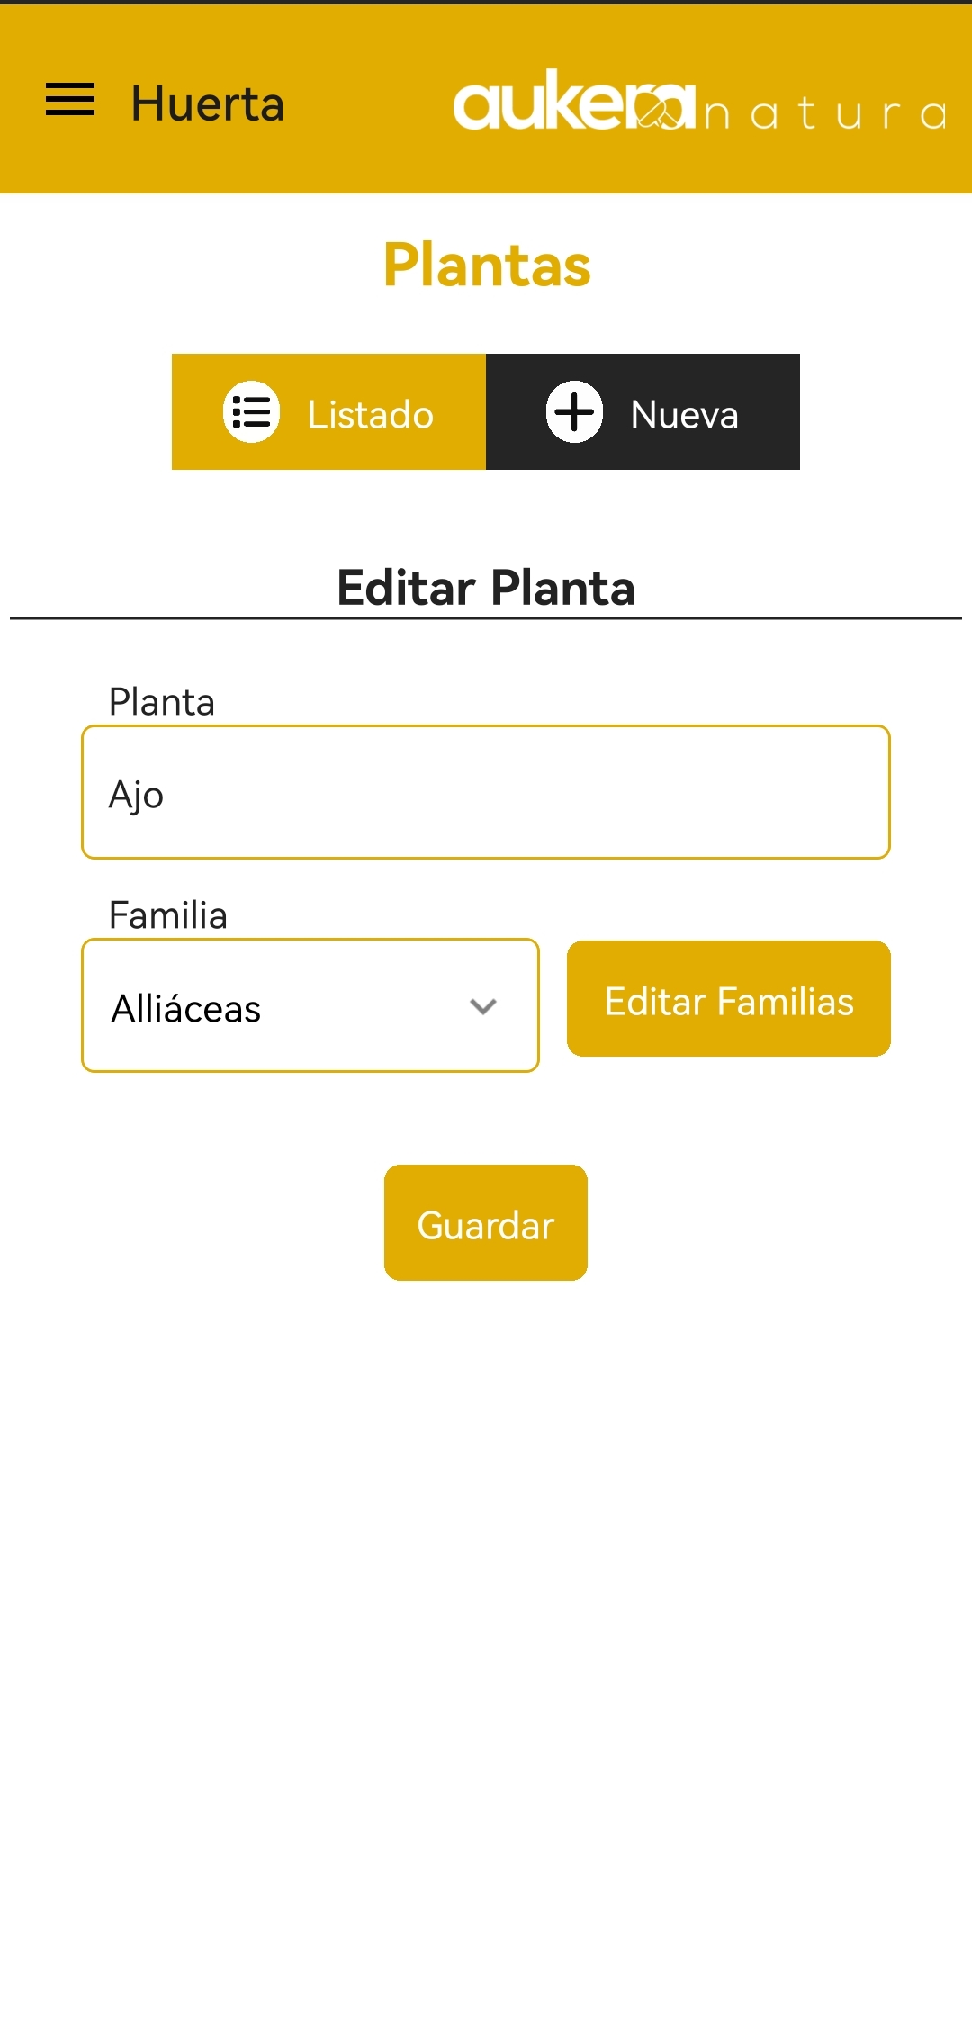Click the 'natura' text in header

pyautogui.click(x=824, y=114)
